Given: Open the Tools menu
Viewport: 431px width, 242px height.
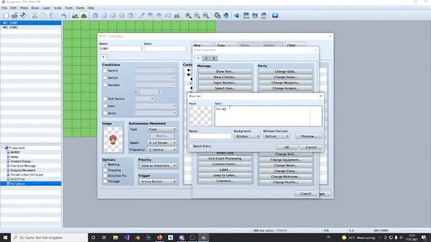Looking at the screenshot, I should tap(69, 8).
